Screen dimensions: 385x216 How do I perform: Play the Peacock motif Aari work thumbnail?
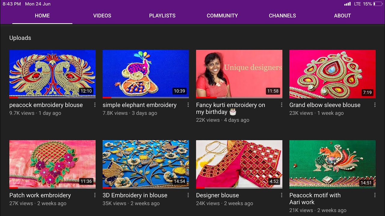coord(332,164)
